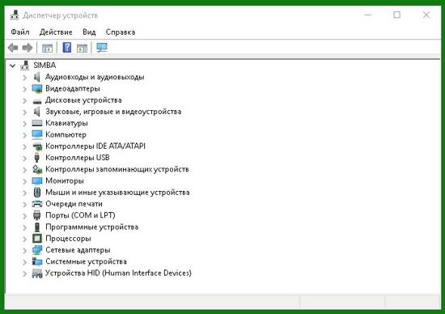
Task: Expand the Клавиатуры chevron
Action: click(x=25, y=124)
